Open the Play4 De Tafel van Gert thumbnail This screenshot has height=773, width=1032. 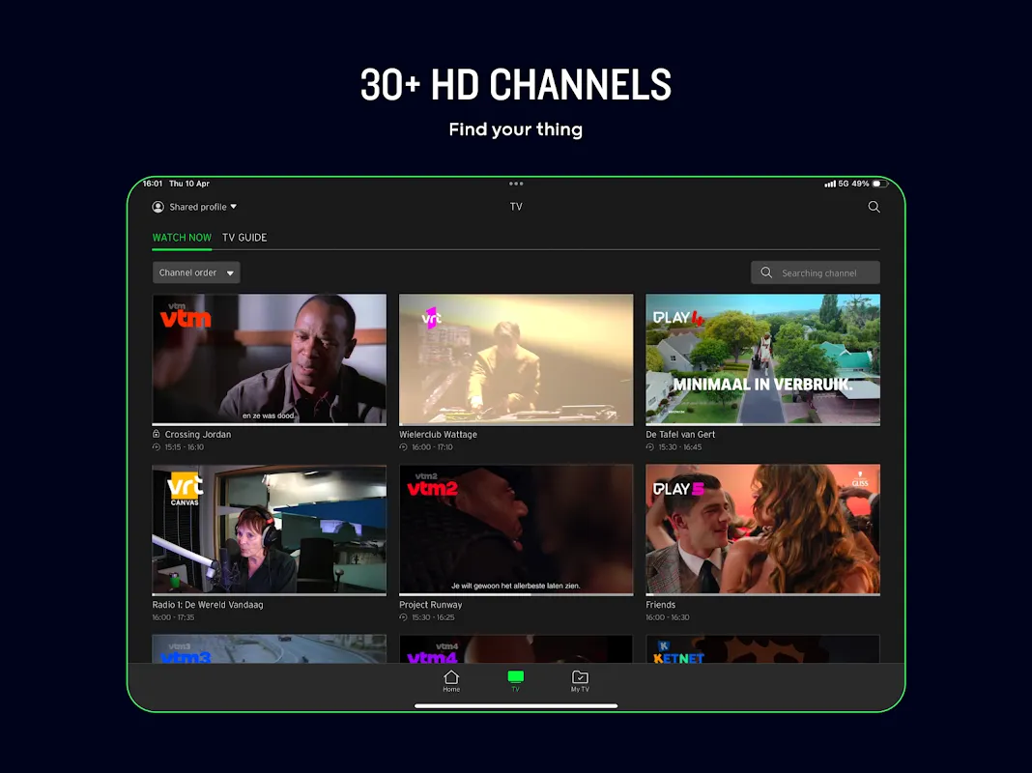coord(762,359)
